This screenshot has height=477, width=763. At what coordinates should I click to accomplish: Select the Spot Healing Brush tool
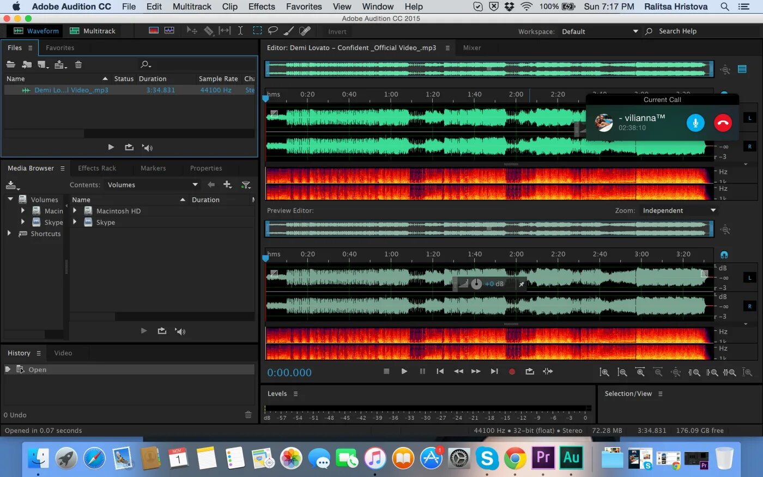[305, 31]
